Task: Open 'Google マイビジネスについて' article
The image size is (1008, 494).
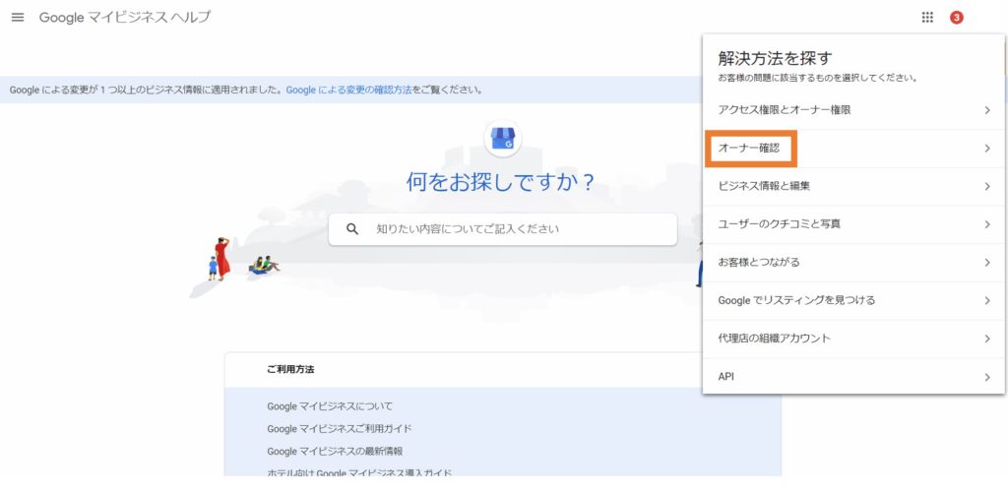Action: coord(330,406)
